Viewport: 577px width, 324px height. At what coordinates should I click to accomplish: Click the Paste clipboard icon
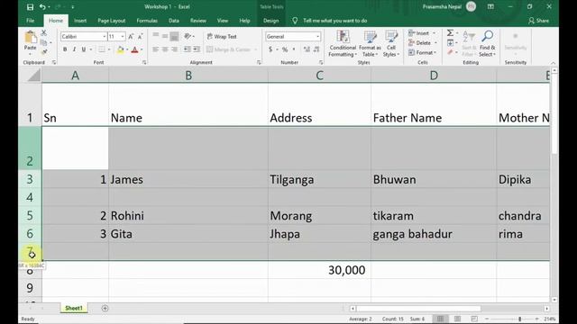[30, 37]
